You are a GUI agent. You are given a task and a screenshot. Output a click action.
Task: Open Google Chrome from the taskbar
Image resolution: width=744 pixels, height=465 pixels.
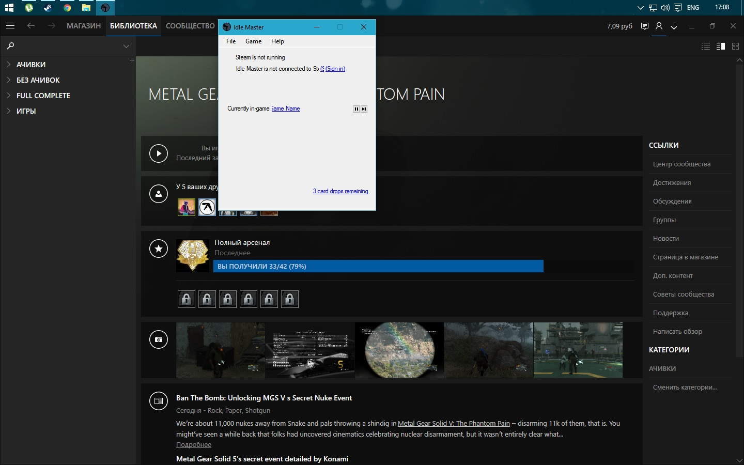coord(67,8)
